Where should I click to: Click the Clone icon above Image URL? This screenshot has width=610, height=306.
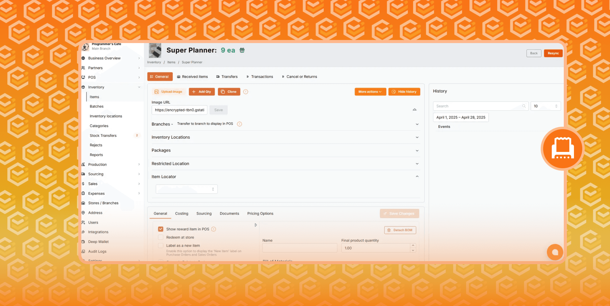[223, 92]
